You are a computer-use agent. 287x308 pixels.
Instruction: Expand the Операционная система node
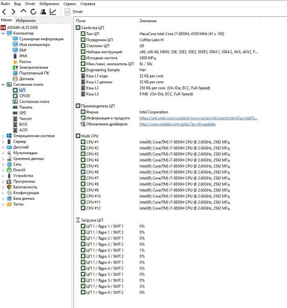tap(3, 136)
